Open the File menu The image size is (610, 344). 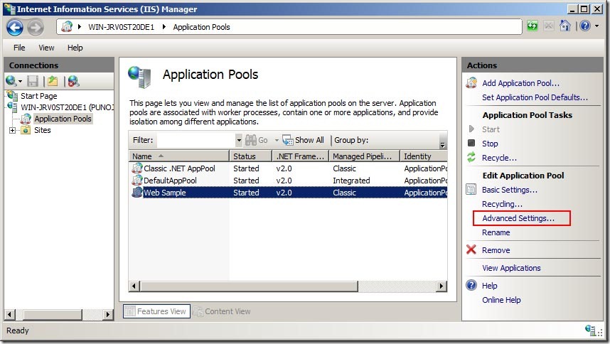pos(19,48)
